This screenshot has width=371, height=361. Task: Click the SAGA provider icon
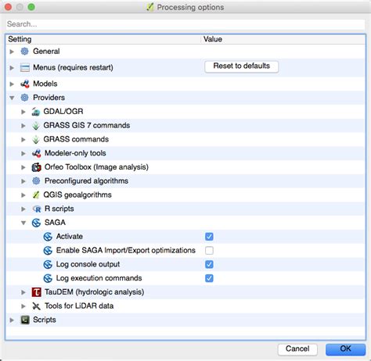[x=36, y=223]
